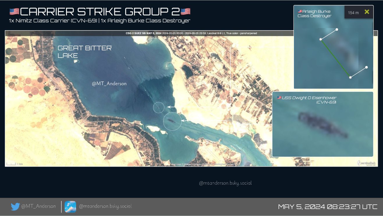Click the sentinel hub logo on map
The width and height of the screenshot is (383, 216).
366,163
